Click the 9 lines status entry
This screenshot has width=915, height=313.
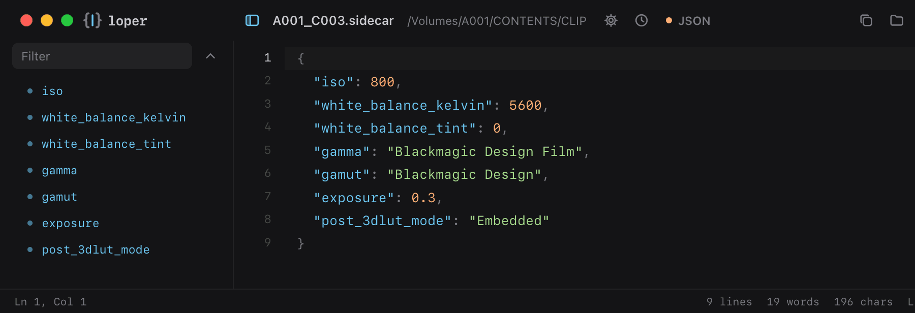[729, 302]
